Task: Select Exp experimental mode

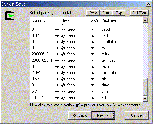Action: click(x=119, y=13)
